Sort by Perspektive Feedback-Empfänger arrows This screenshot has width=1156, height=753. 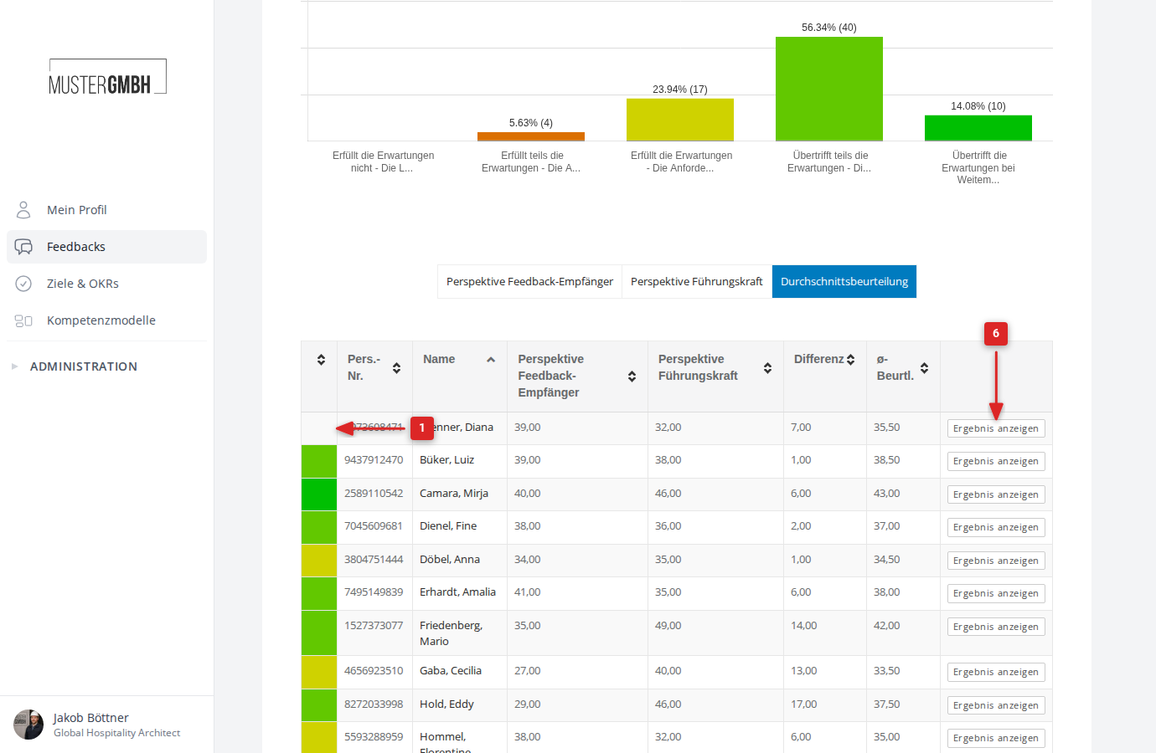(632, 376)
